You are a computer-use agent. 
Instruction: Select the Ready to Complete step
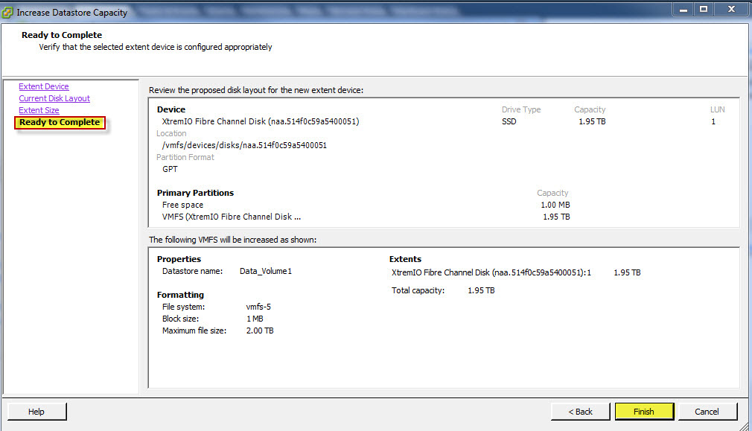(60, 122)
